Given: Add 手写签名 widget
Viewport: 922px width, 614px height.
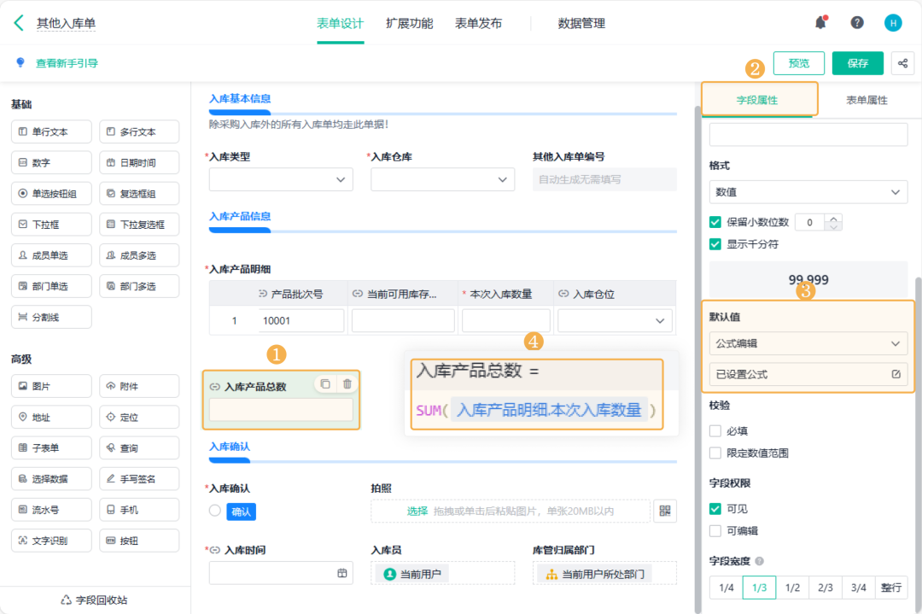Looking at the screenshot, I should pyautogui.click(x=139, y=479).
